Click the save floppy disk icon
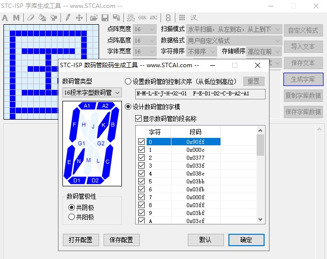Viewport: 327px width, 259px height. click(x=105, y=18)
